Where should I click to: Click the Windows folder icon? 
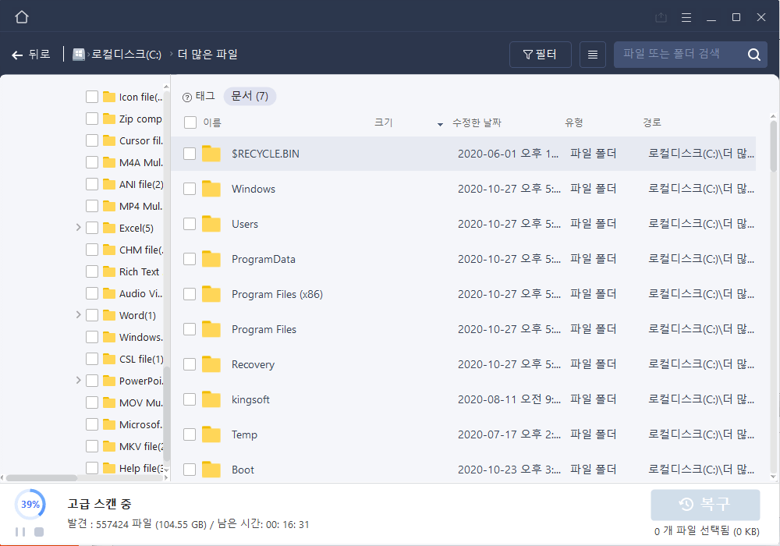211,189
